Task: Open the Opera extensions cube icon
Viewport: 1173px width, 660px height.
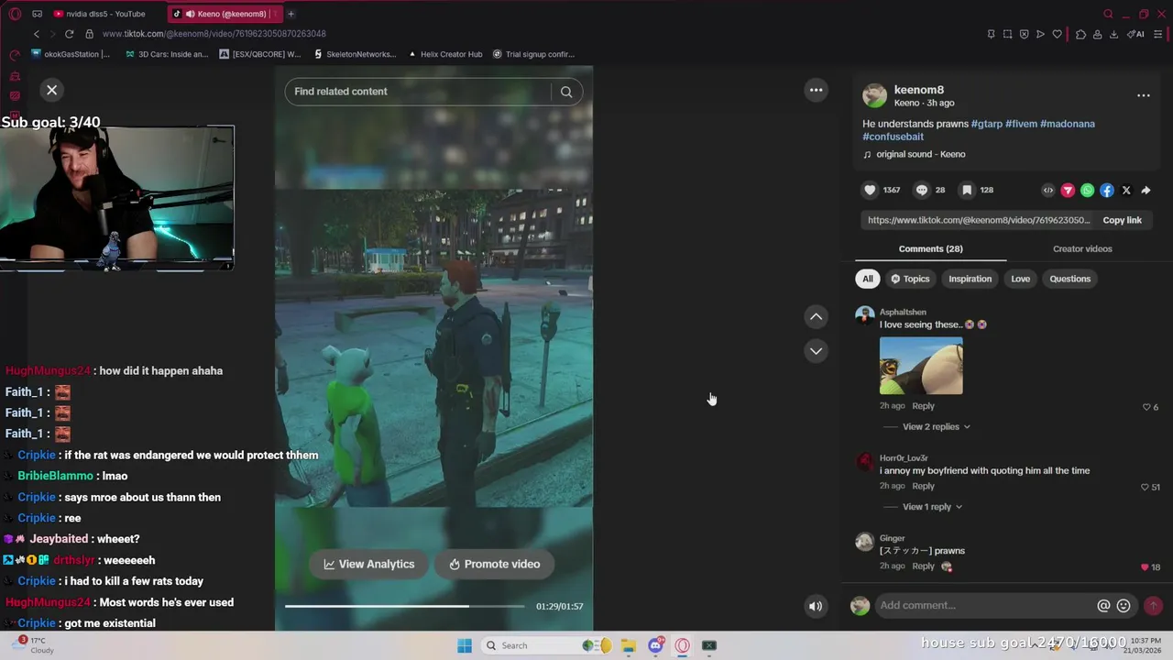Action: pos(1080,34)
